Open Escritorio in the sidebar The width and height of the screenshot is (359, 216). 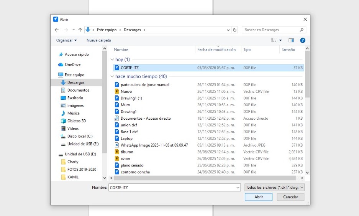72,98
